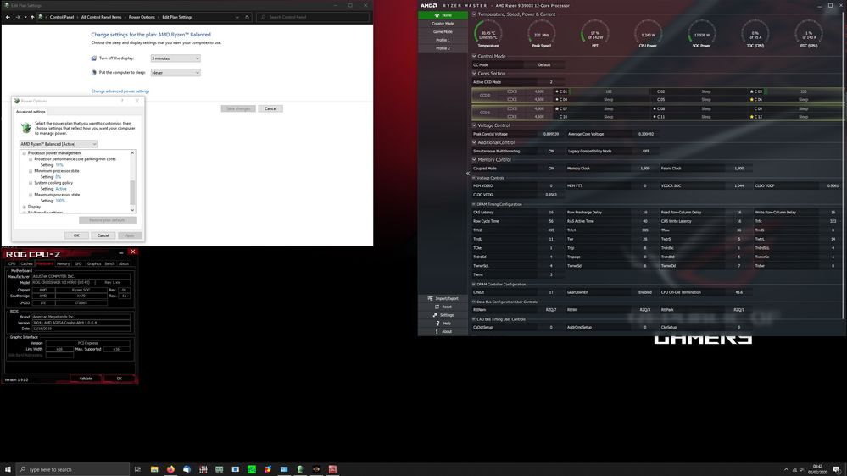This screenshot has width=847, height=476.
Task: Click OK in the Power Options dialog
Action: click(x=76, y=235)
